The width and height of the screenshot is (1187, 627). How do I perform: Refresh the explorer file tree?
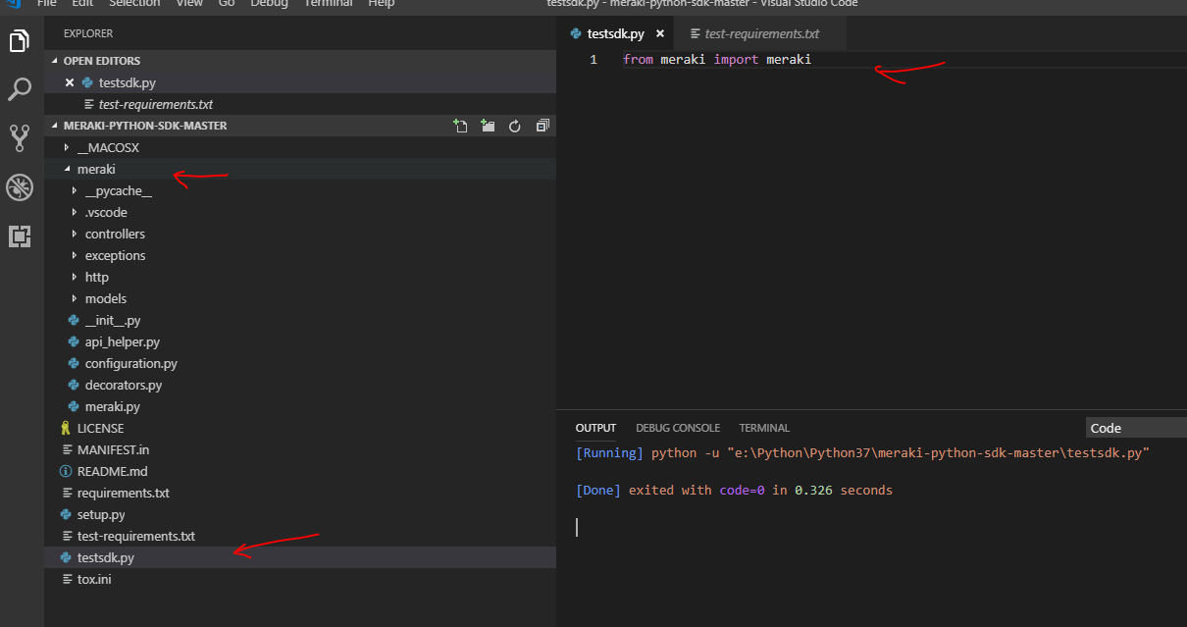(514, 126)
